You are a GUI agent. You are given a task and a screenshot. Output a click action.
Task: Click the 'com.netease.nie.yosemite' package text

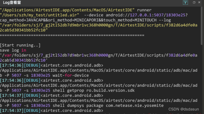point(135,106)
